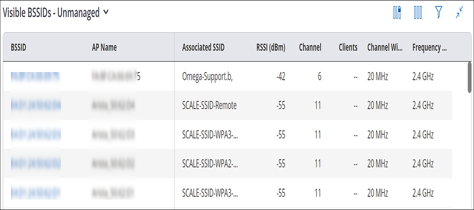Click -55 in the SCALE-SSID-Remote row
The height and width of the screenshot is (210, 474).
(280, 105)
